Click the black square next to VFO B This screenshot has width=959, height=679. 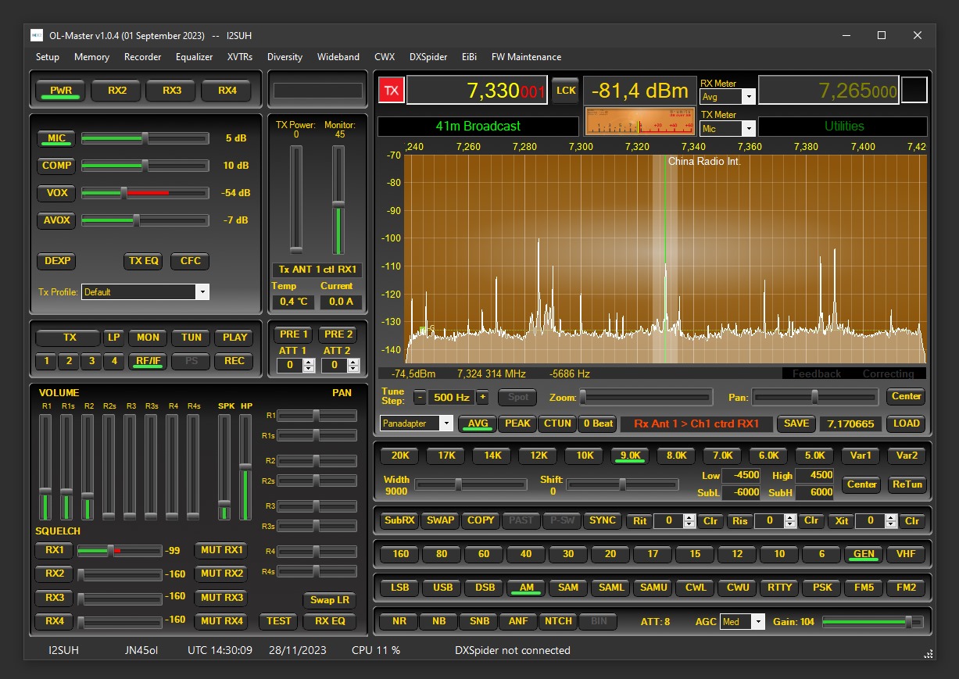click(x=914, y=91)
